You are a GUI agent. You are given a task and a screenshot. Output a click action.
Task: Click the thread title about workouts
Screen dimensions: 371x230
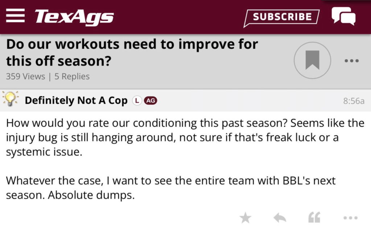pos(132,53)
